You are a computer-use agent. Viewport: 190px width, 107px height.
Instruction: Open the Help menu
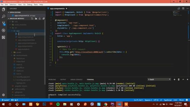tap(41, 4)
